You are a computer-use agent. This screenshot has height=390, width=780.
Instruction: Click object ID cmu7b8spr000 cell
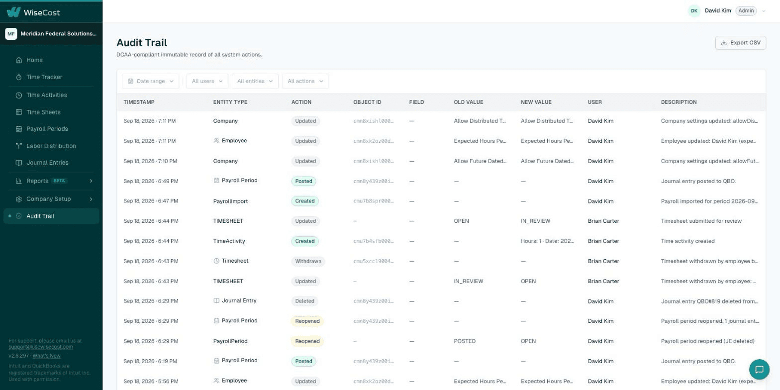373,201
